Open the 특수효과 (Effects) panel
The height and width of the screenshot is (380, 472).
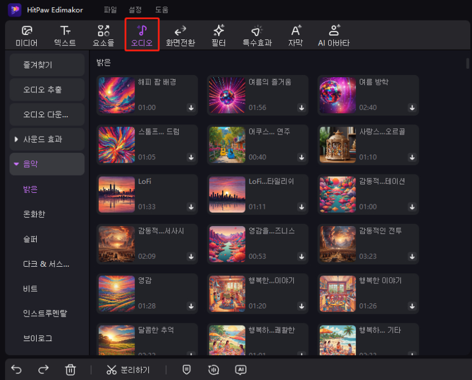point(257,36)
